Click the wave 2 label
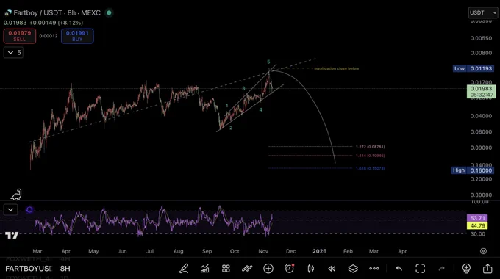This screenshot has height=279, width=500. 231,128
